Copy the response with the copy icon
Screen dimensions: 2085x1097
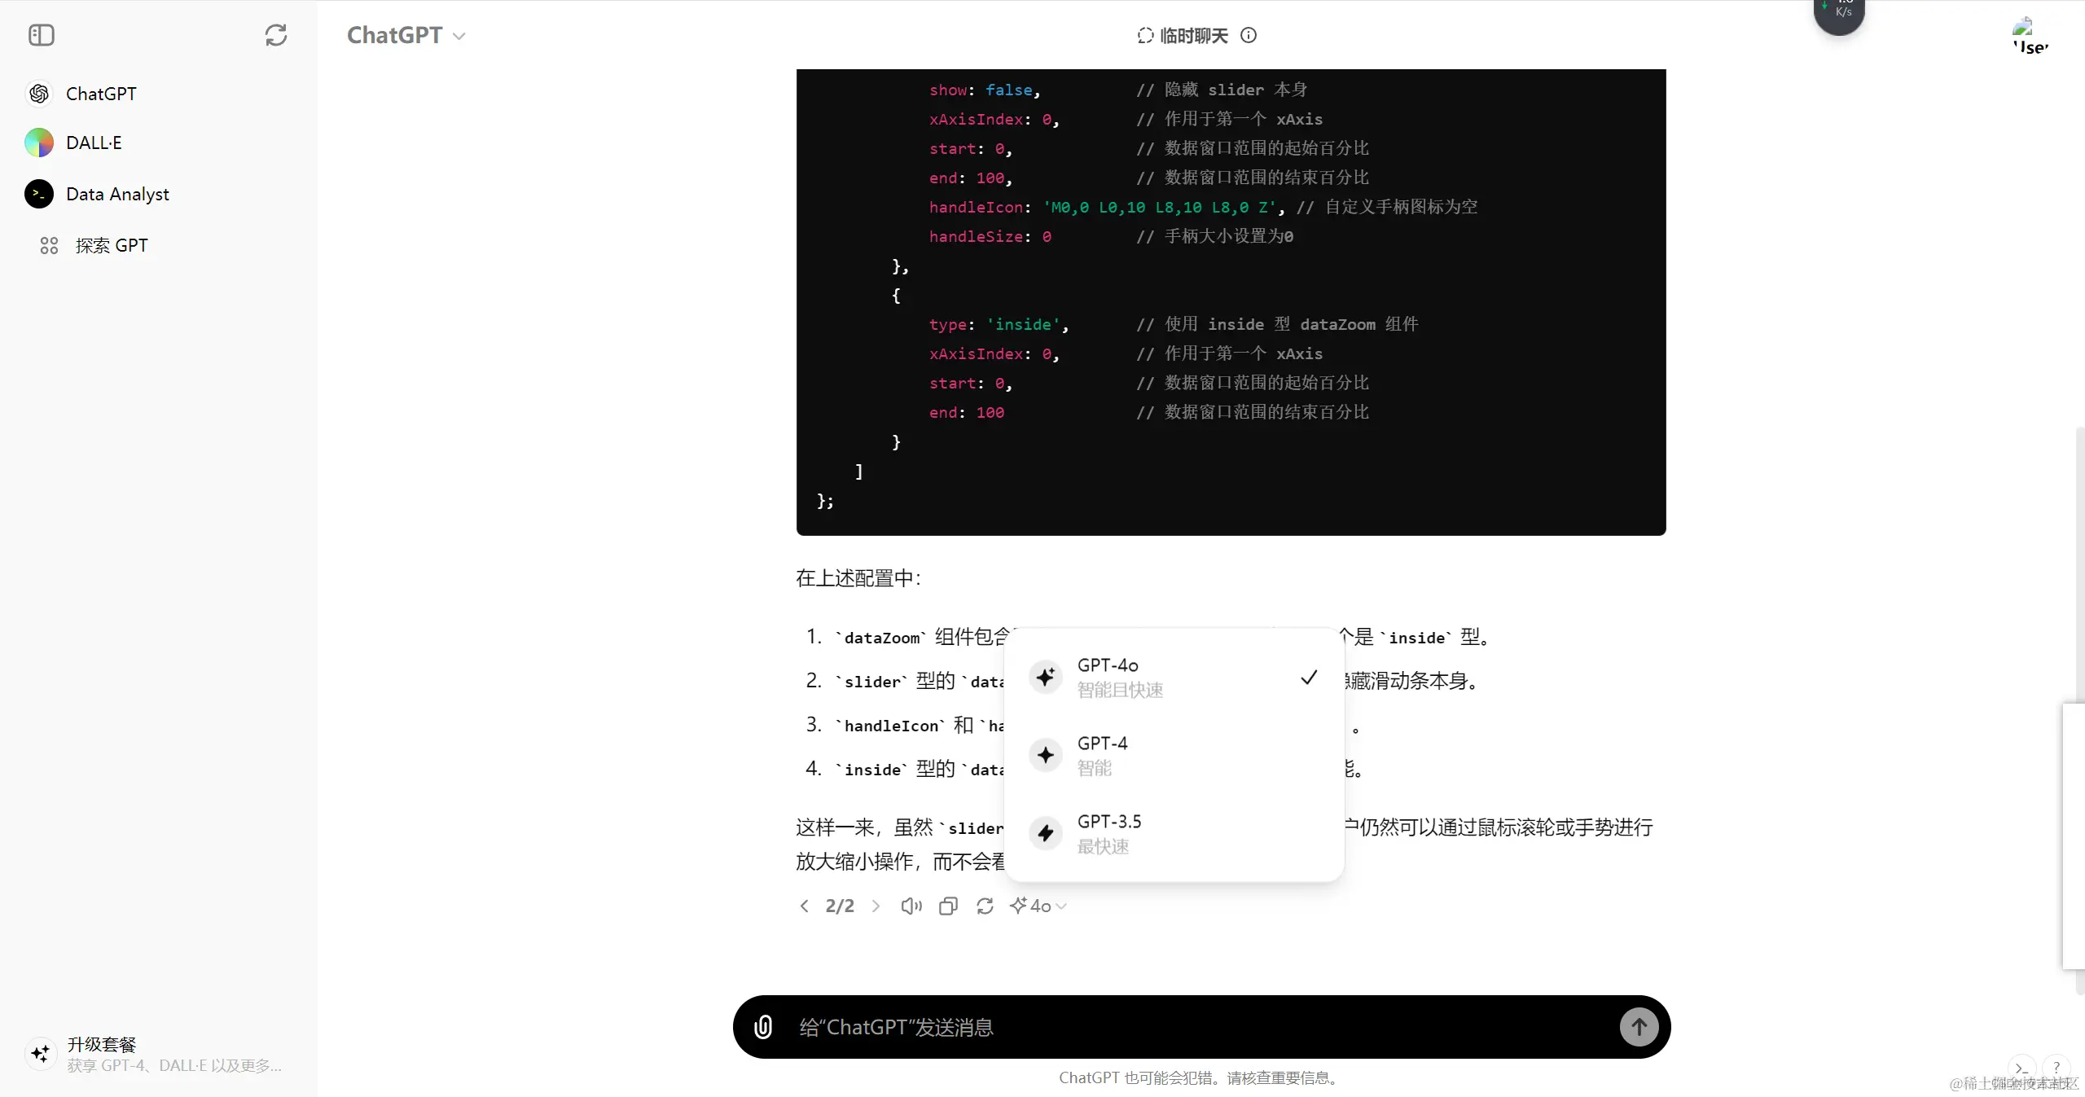click(x=947, y=906)
